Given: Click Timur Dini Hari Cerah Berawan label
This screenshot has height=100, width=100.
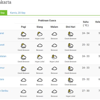Looking at the screenshot, I should 70,73.
